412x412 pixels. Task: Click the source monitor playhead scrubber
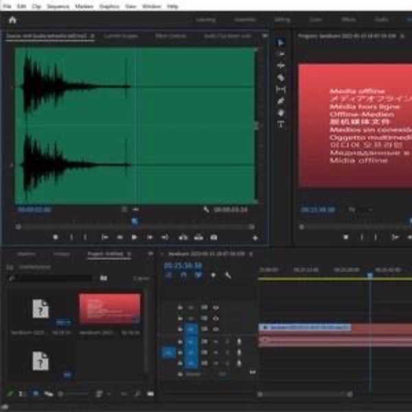(135, 222)
